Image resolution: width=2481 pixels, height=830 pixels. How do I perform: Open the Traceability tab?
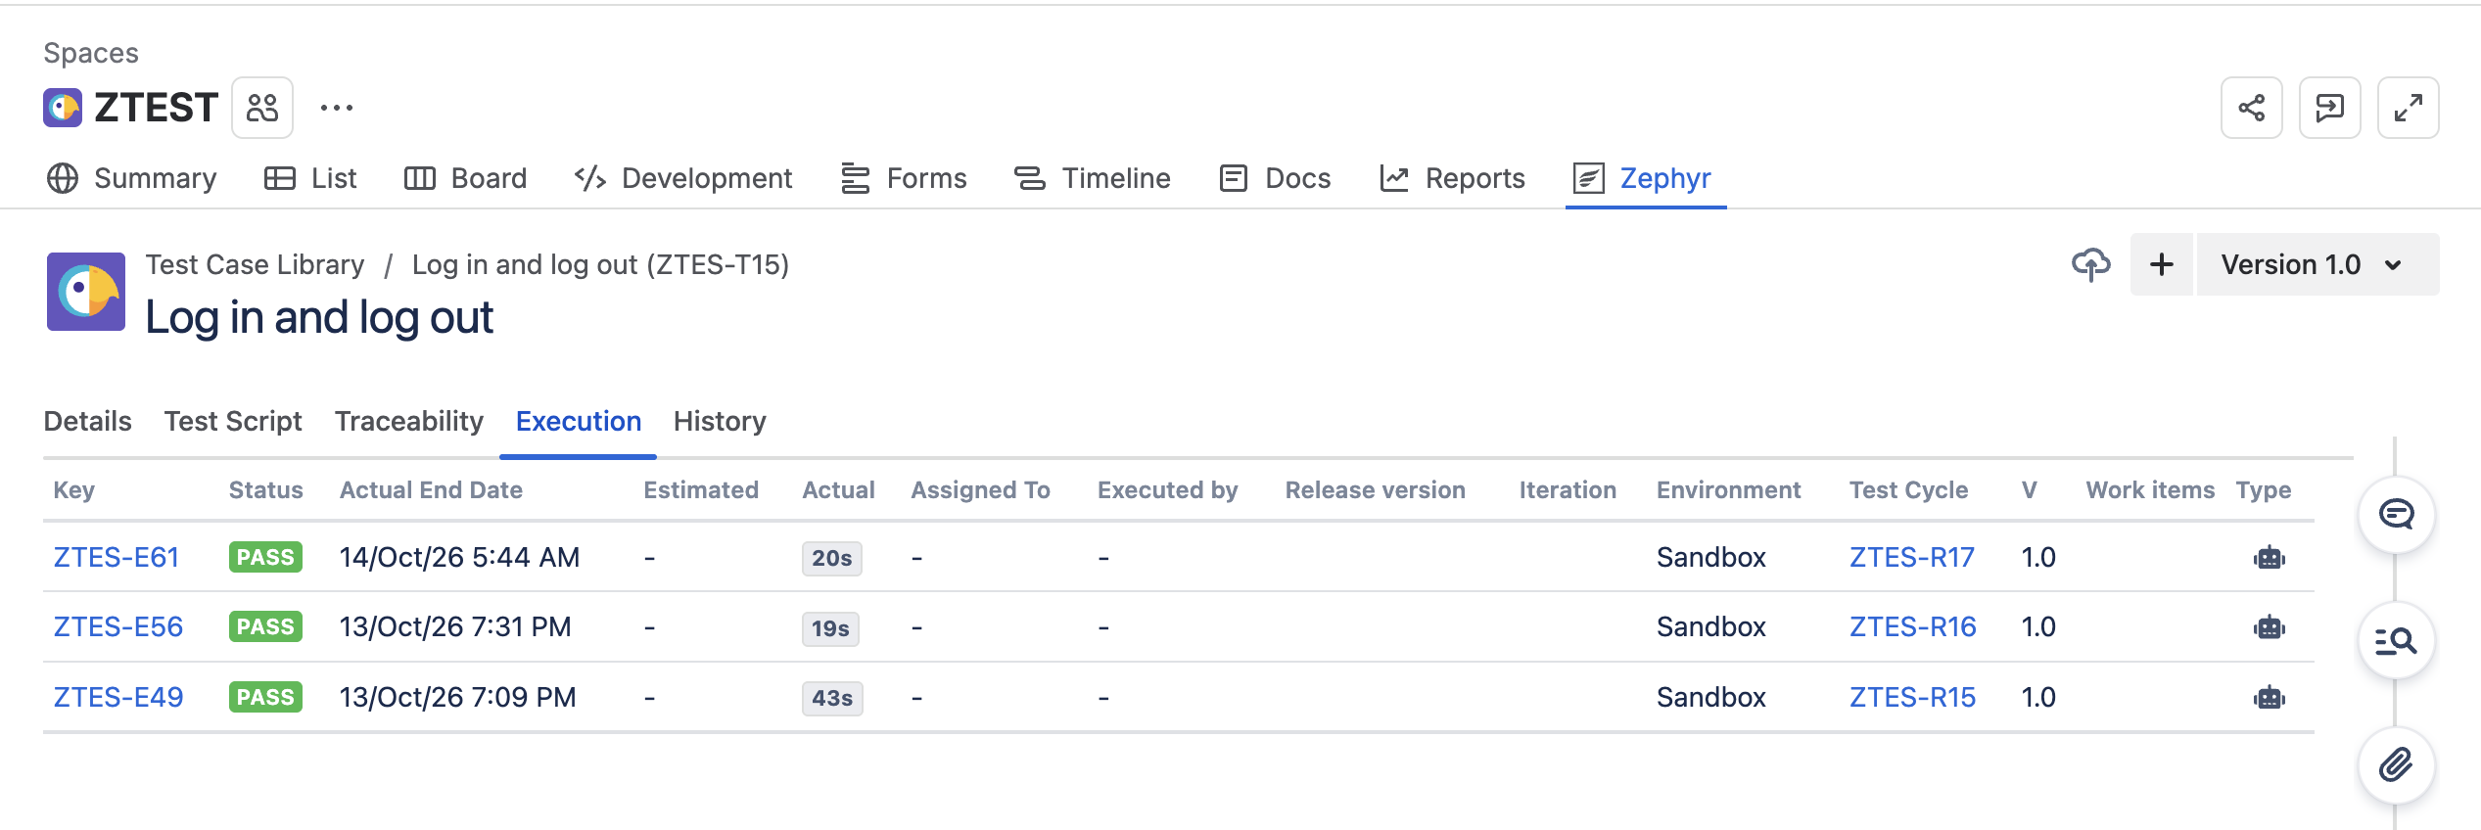click(x=409, y=421)
